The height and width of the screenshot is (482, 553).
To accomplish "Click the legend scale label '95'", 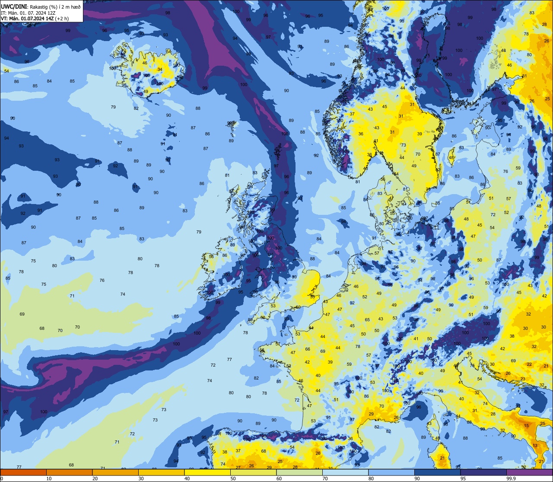I will pyautogui.click(x=463, y=479).
